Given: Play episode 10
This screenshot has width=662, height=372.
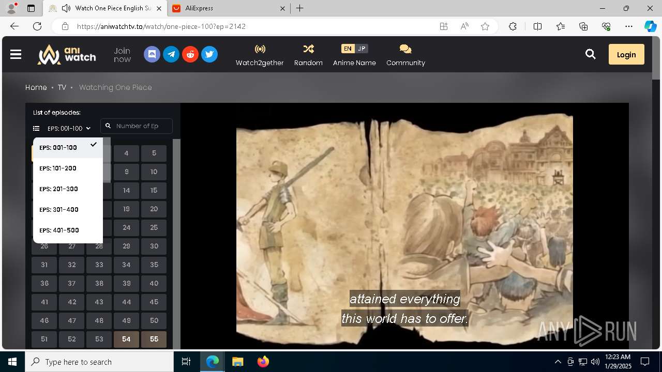Looking at the screenshot, I should click(x=154, y=172).
